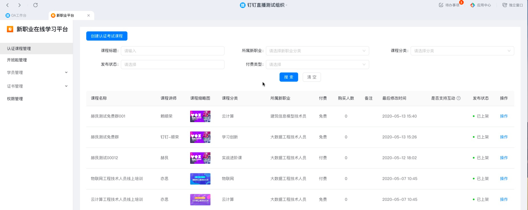The width and height of the screenshot is (528, 210).
Task: Expand the 证书管理 sidebar menu
Action: point(36,86)
